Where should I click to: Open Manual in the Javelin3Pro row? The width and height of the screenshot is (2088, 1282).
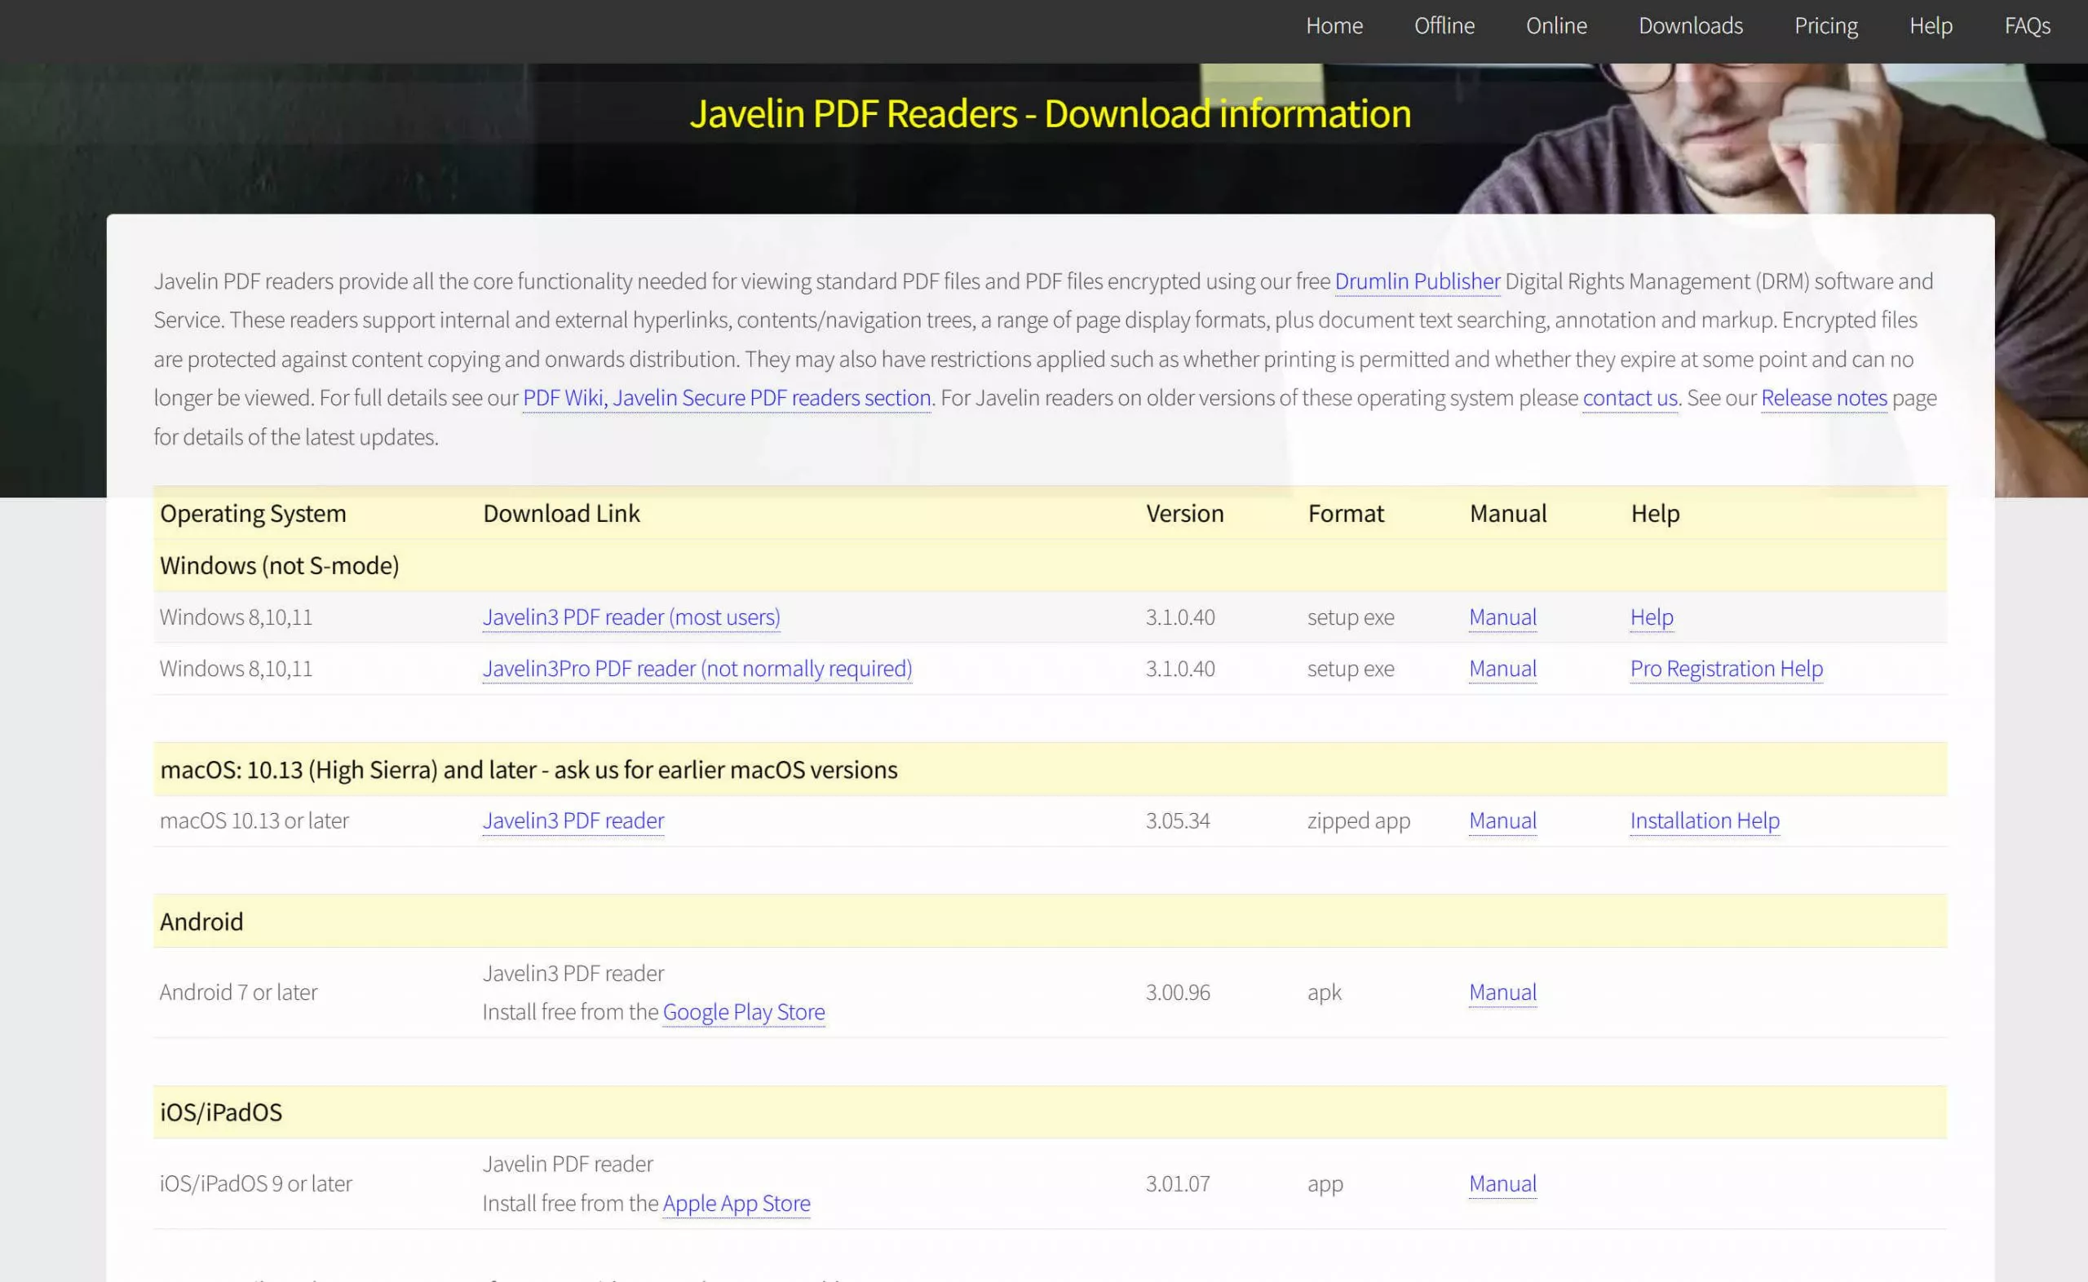pyautogui.click(x=1502, y=669)
